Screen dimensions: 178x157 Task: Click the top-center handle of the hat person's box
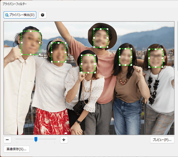coord(101,29)
